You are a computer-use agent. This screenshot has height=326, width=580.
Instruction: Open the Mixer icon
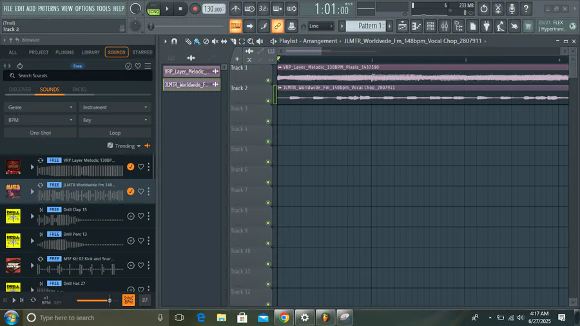pyautogui.click(x=445, y=26)
